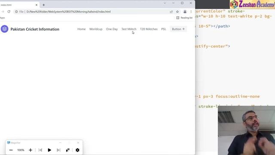Viewport: 275px width, 155px height.
Task: Click Magnifier previous sentence button
Action: click(40, 150)
